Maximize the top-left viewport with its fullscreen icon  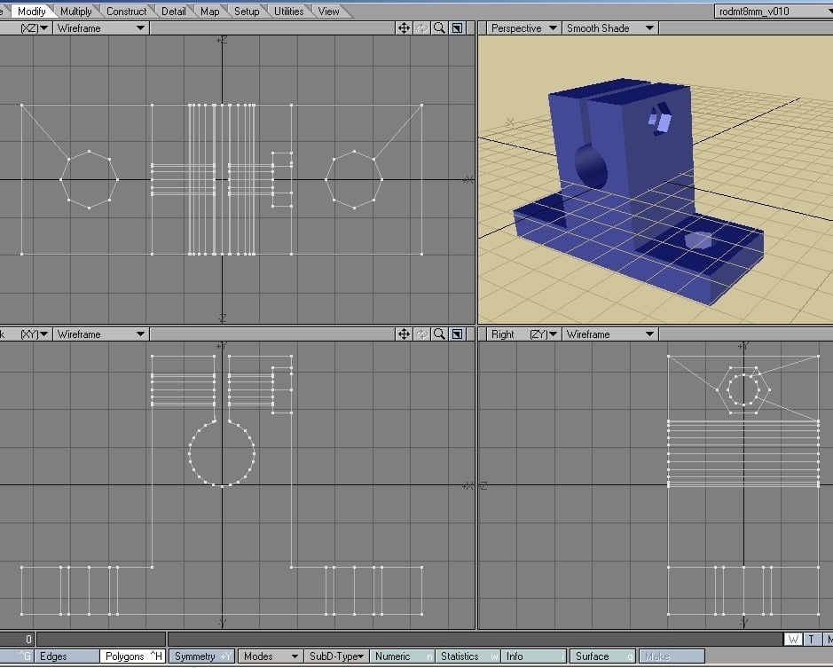[x=456, y=28]
